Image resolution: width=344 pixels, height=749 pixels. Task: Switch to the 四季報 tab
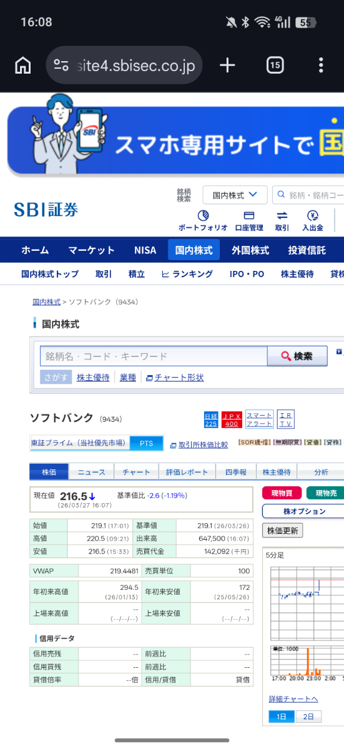(x=235, y=472)
